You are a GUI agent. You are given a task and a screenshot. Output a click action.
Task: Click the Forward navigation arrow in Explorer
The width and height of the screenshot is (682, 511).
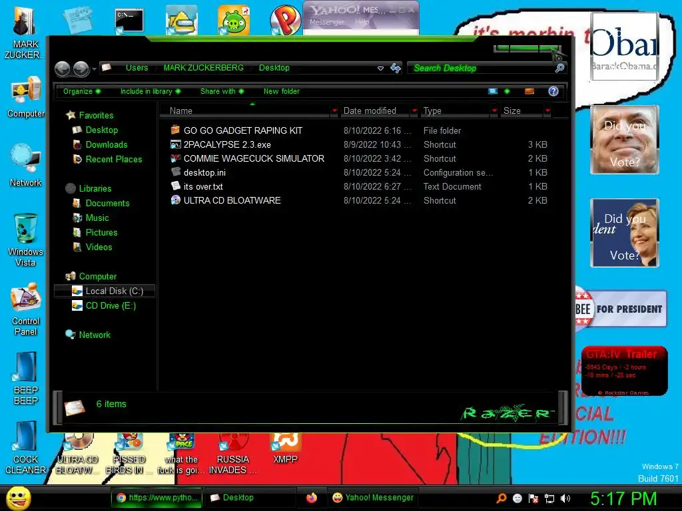click(x=81, y=69)
